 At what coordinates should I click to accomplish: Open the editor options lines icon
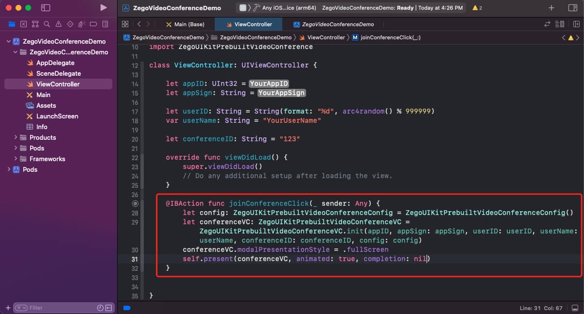point(560,24)
